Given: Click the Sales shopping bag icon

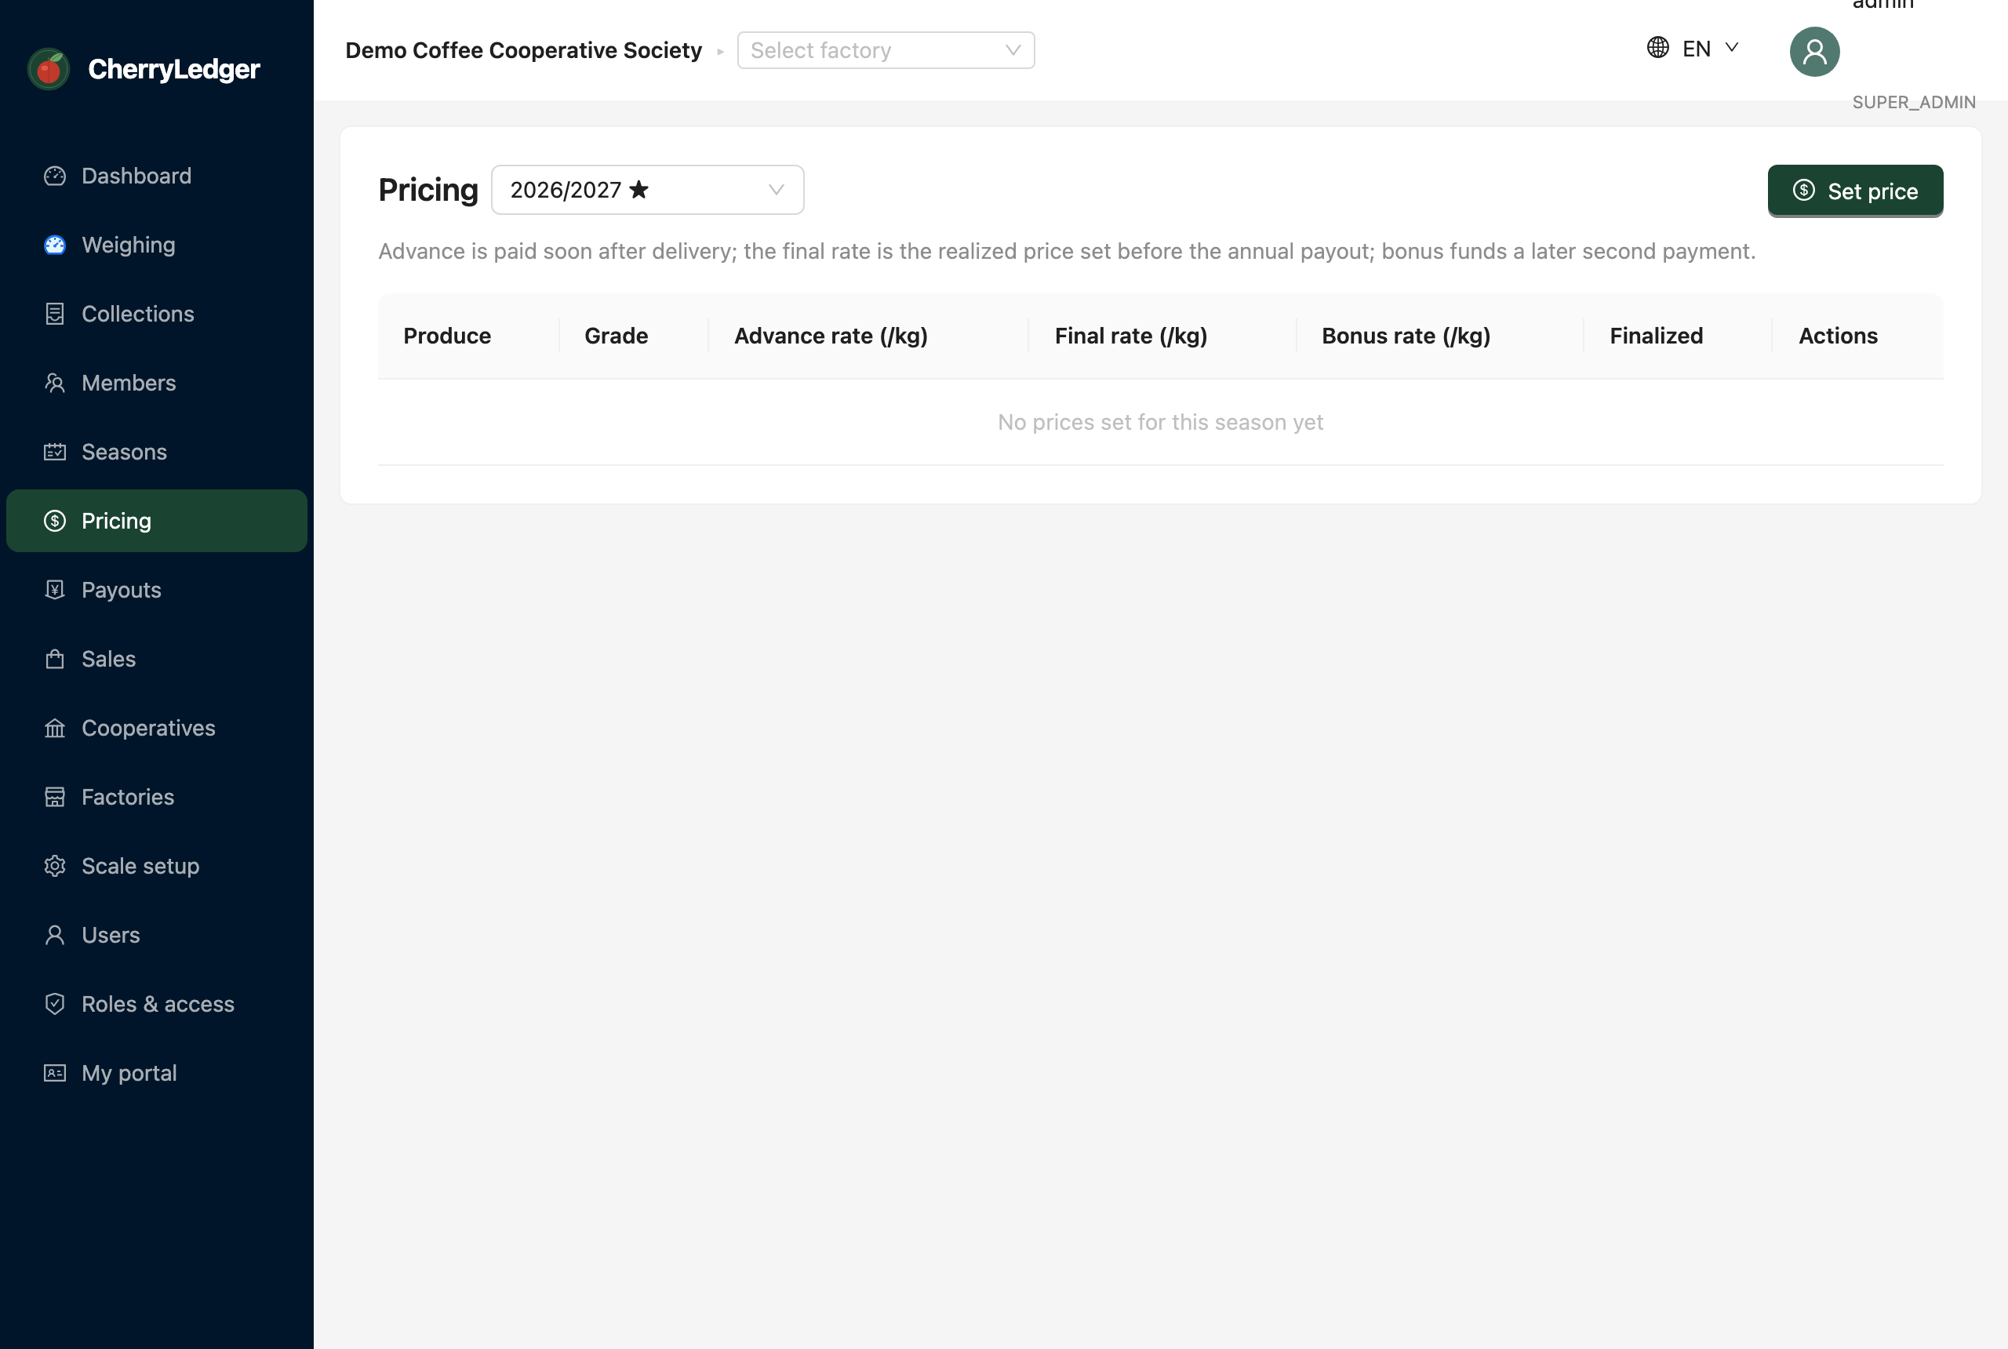Looking at the screenshot, I should tap(55, 659).
